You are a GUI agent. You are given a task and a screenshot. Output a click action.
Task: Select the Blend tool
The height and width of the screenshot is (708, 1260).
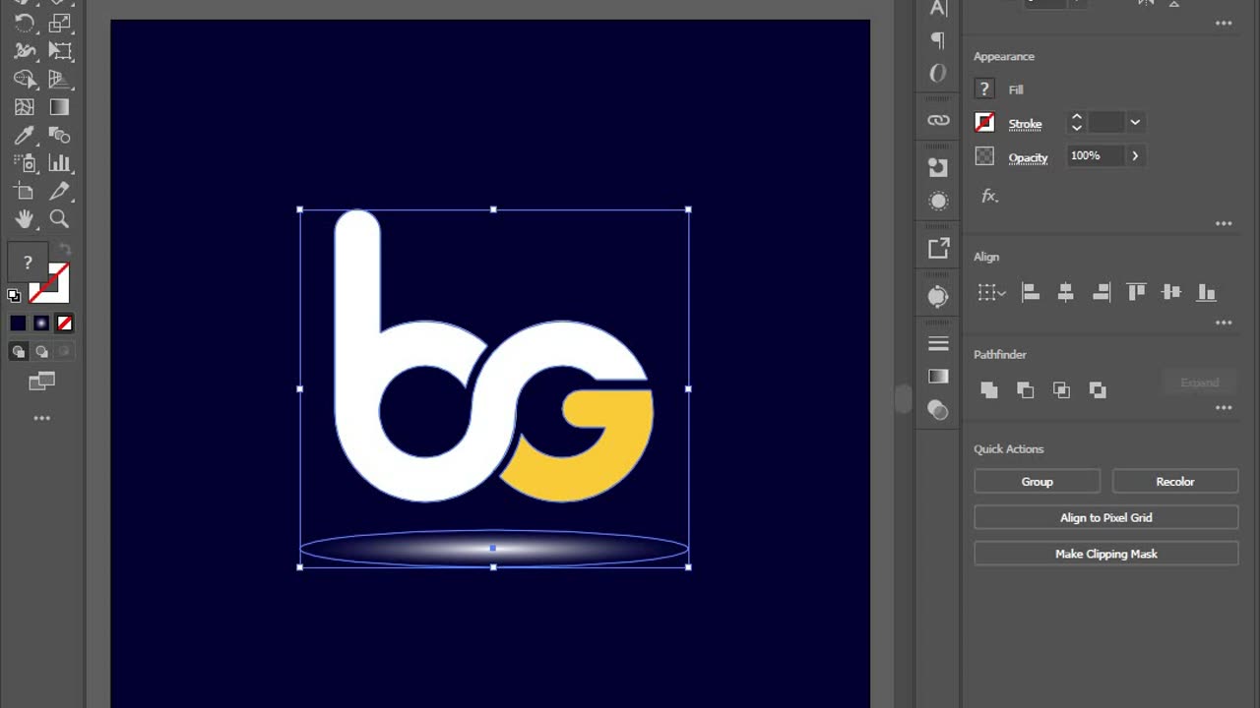coord(60,135)
